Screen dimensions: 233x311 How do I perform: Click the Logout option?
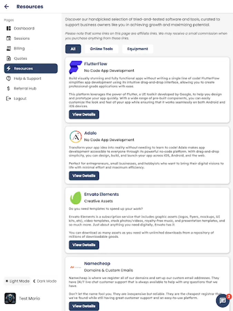(9, 98)
